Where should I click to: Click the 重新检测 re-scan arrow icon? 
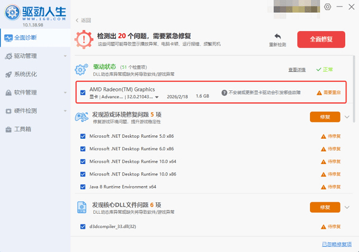278,37
